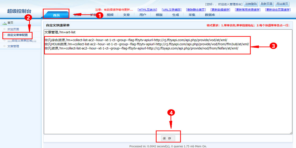
Task: Open the 视频 navigation tab
Action: click(110, 15)
